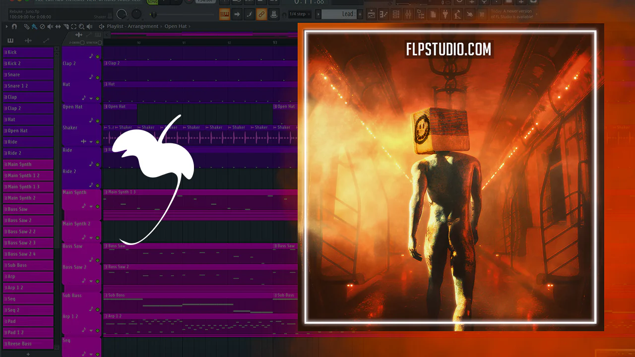Jump to bar 92 on the timeline ruler
This screenshot has width=635, height=357.
pos(229,43)
